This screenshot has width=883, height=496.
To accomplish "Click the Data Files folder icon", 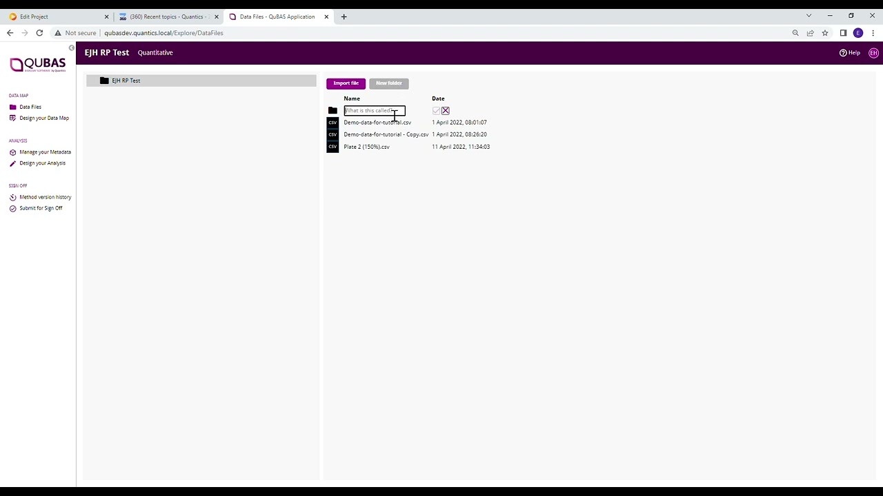I will click(x=12, y=107).
